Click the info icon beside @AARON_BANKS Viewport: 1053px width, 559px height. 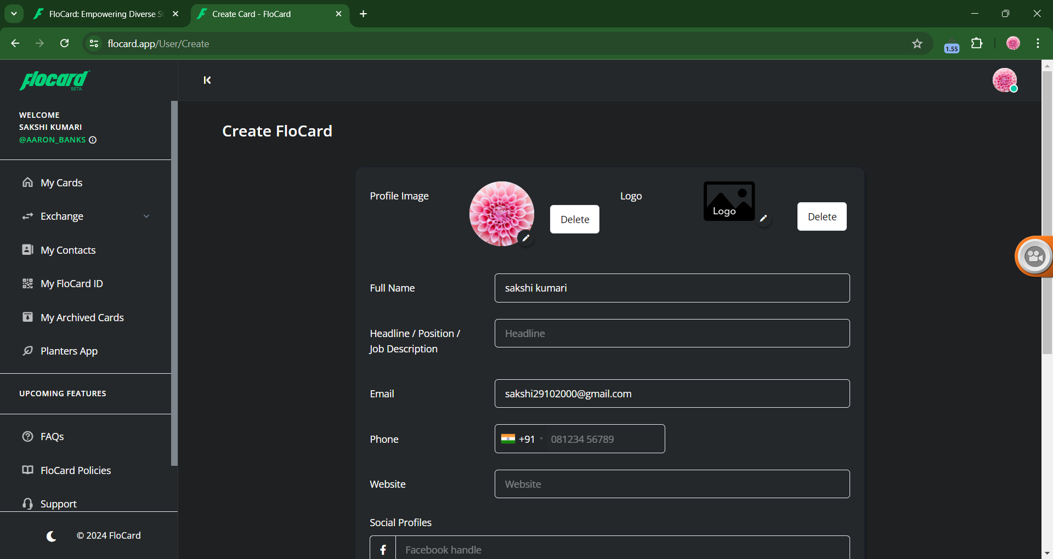pyautogui.click(x=93, y=140)
